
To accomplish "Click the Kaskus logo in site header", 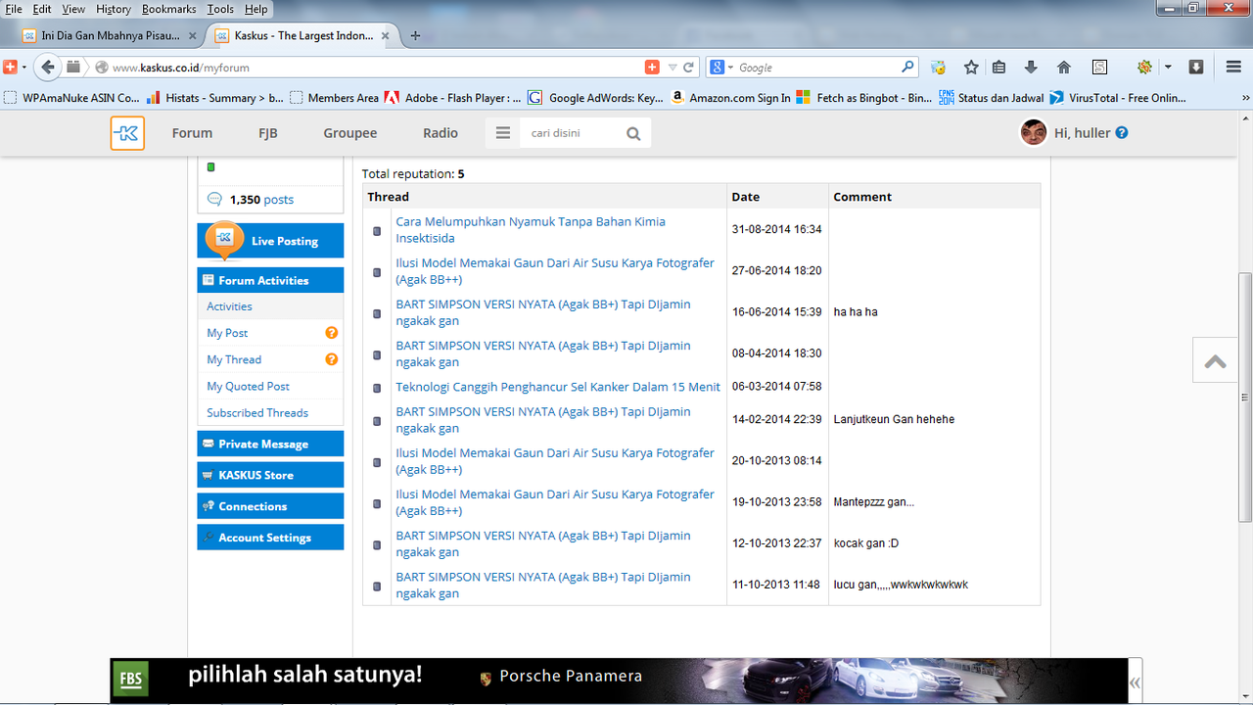I will [x=127, y=133].
